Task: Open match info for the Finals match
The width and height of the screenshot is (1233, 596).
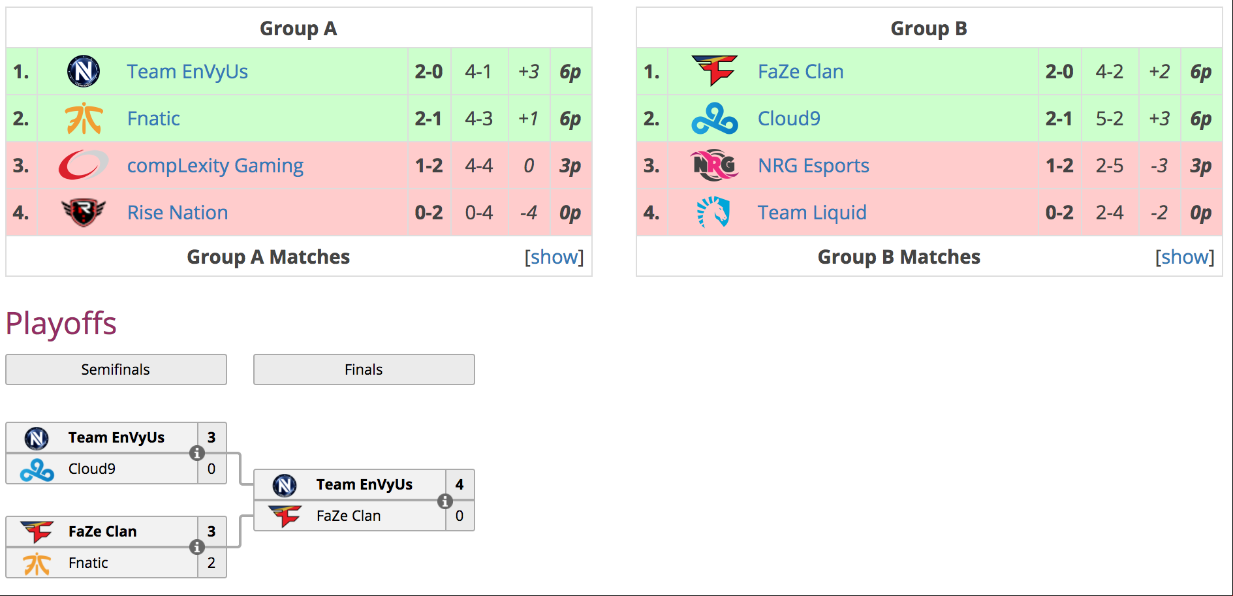Action: pos(445,501)
